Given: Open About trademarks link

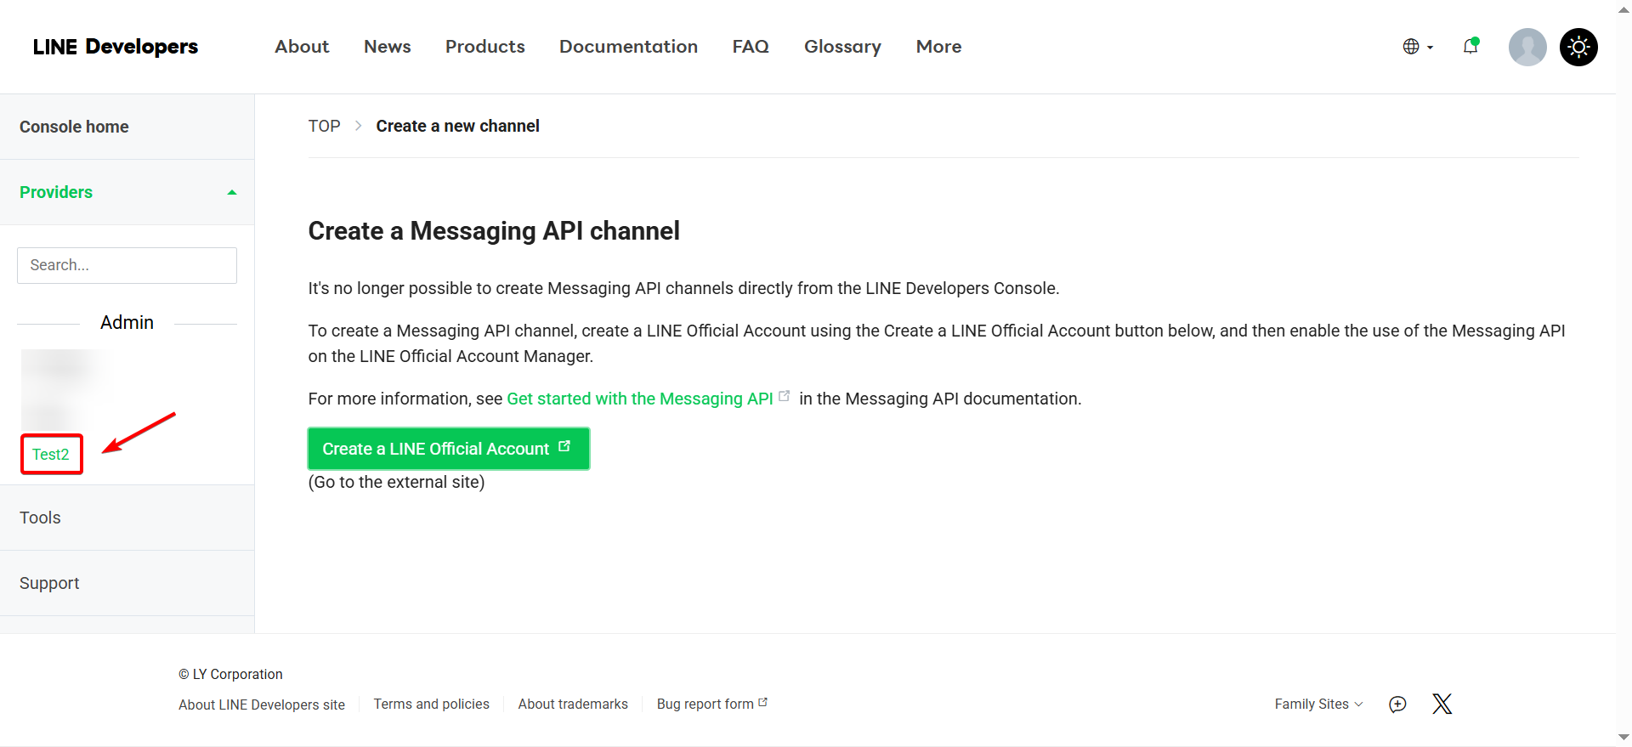Looking at the screenshot, I should pyautogui.click(x=573, y=704).
